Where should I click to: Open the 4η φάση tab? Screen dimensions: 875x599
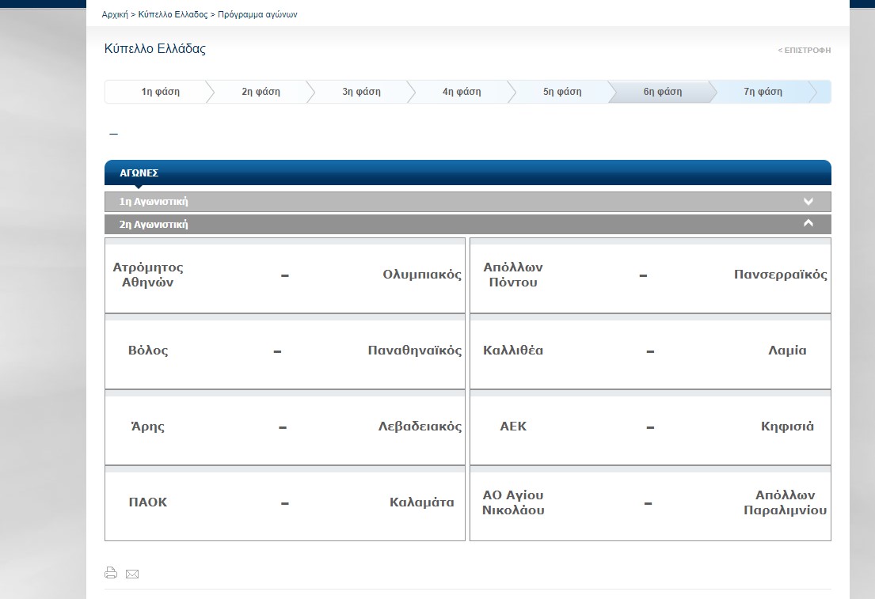pos(462,92)
